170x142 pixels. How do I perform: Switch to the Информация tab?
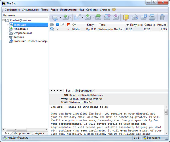83,90
